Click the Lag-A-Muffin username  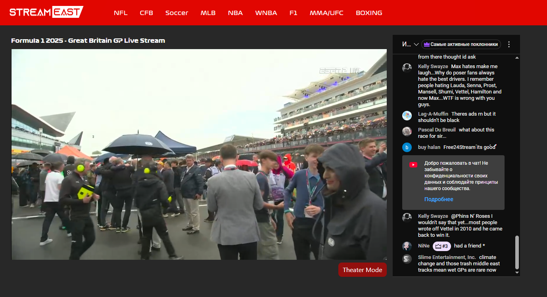[x=433, y=114]
